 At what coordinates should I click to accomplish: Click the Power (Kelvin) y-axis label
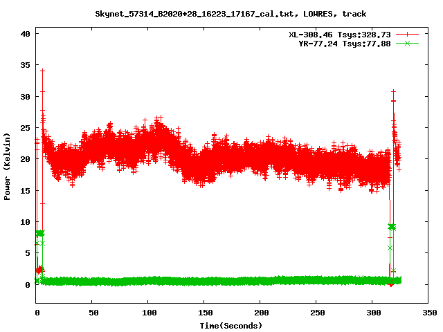click(7, 167)
